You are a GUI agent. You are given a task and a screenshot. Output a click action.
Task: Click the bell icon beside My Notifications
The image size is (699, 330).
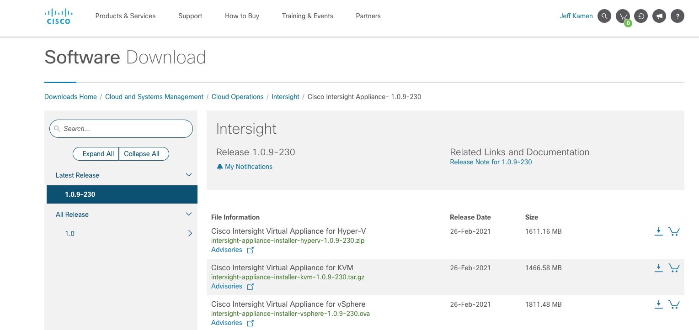tap(220, 167)
